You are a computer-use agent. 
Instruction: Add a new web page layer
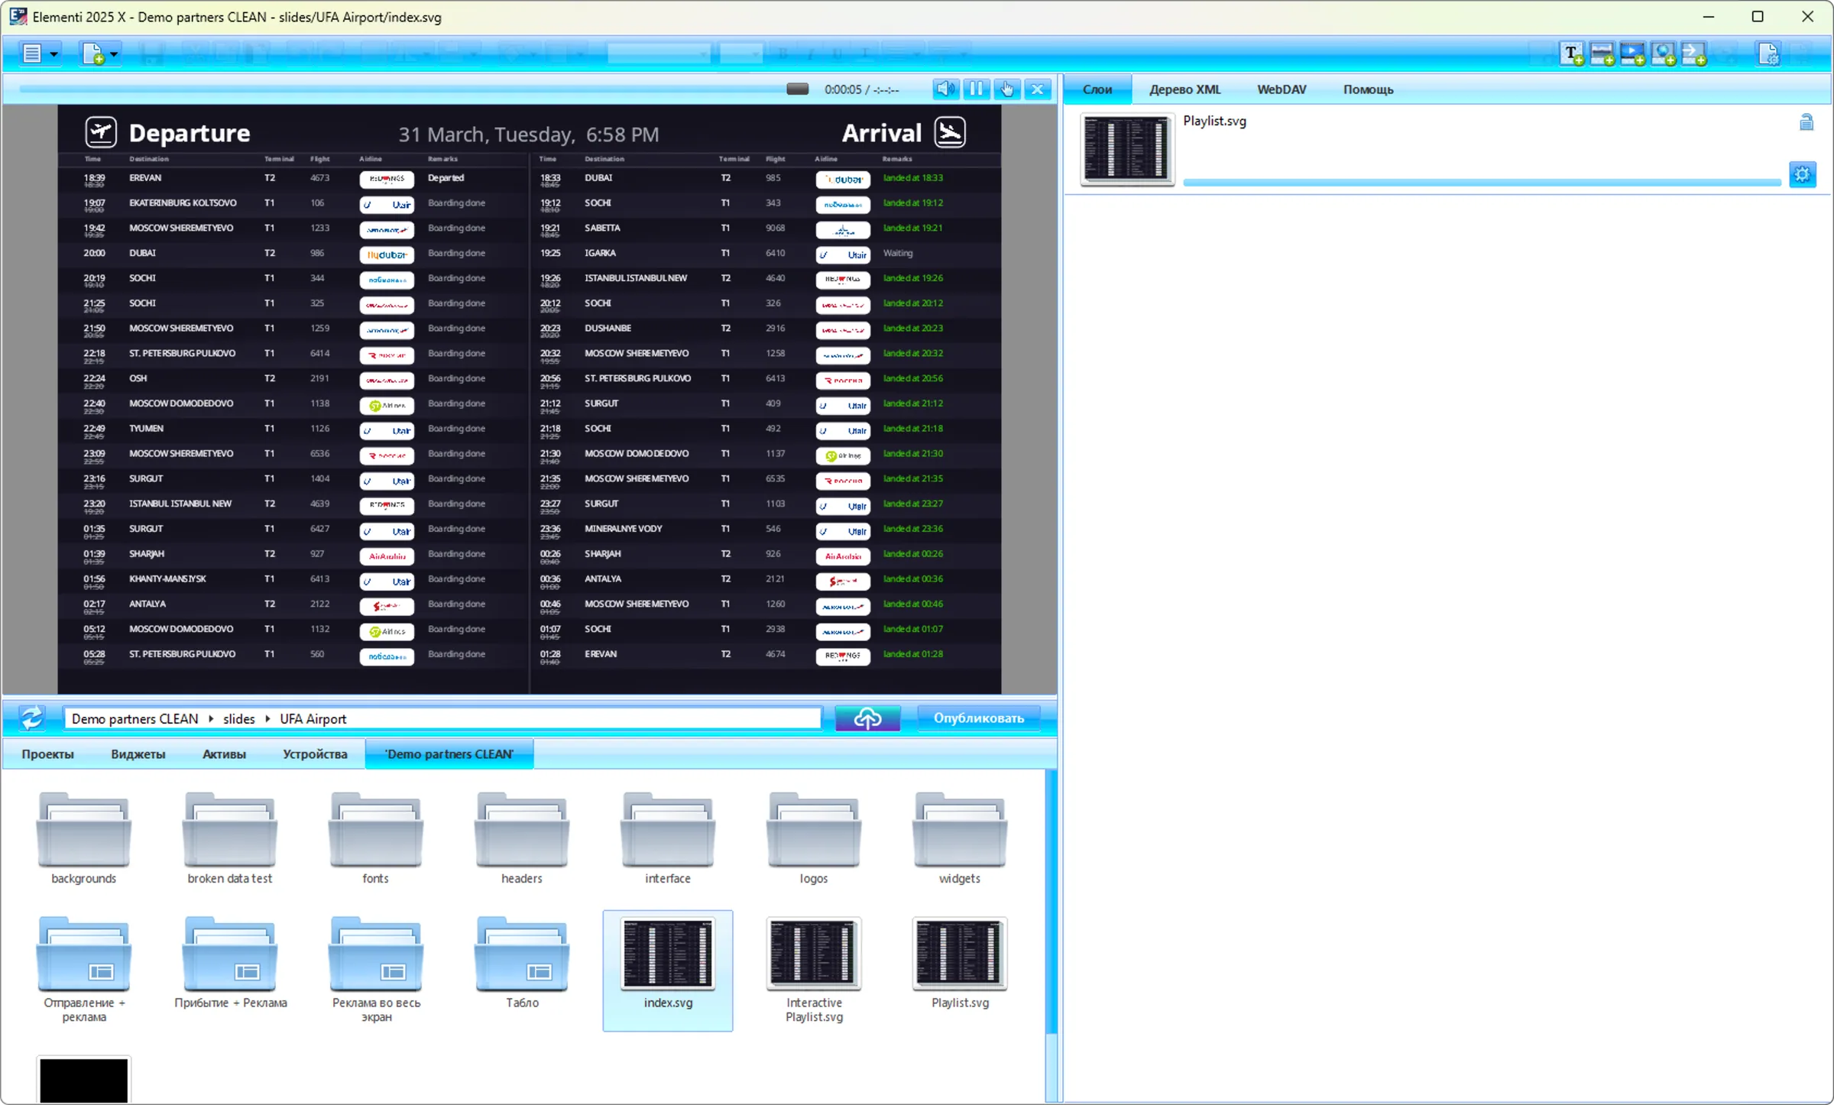[1664, 54]
